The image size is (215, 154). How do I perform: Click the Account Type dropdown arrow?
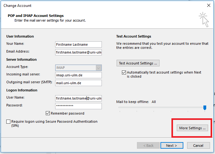[98, 68]
